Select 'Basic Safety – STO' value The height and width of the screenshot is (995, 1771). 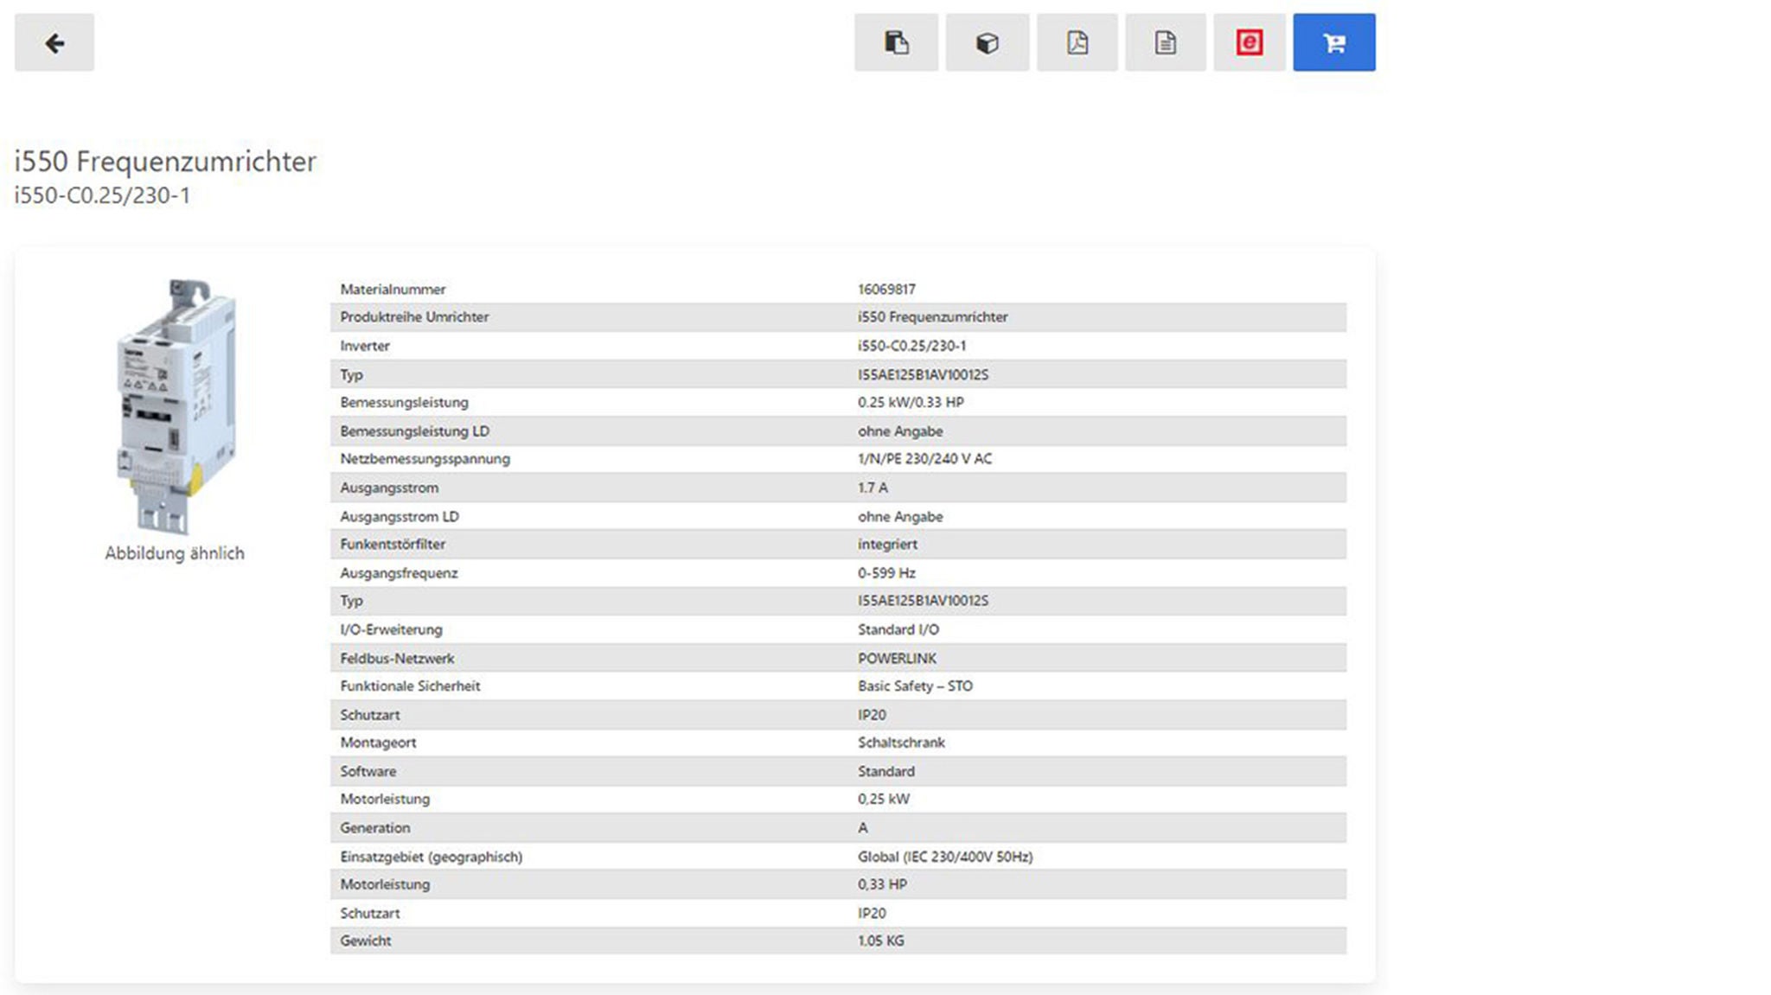(915, 686)
